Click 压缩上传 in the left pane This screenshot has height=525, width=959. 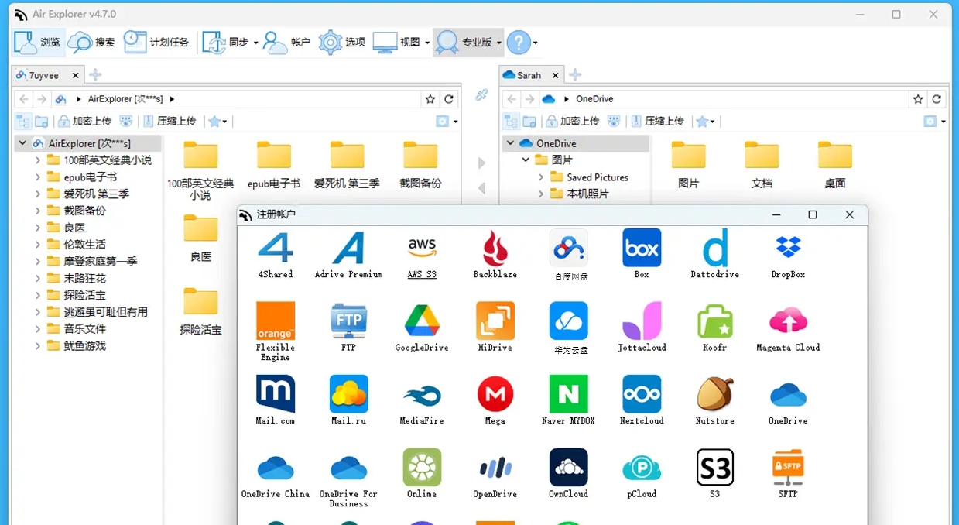click(170, 122)
